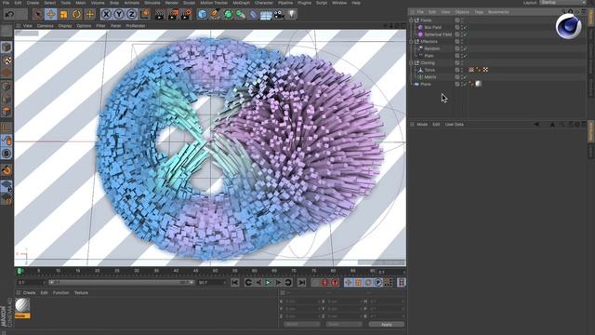The image size is (595, 335).
Task: Open Edit Render Settings icon
Action: (186, 15)
